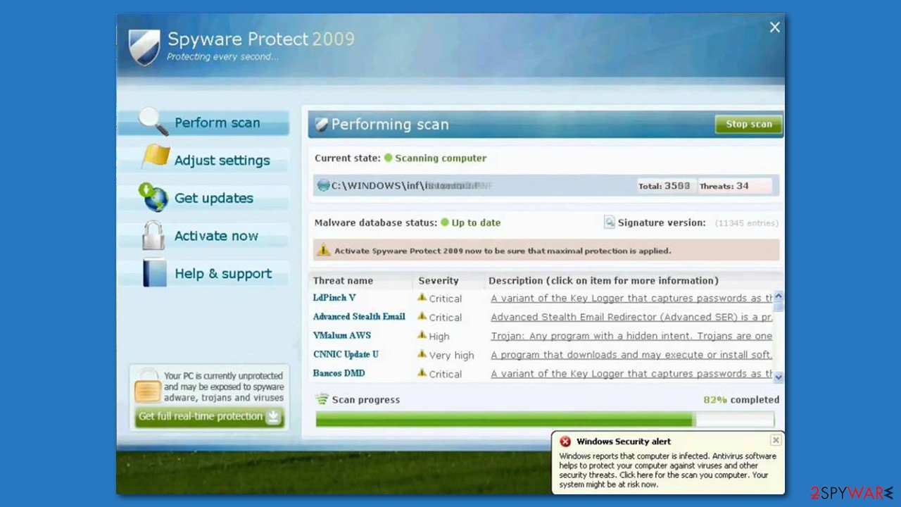The height and width of the screenshot is (507, 901).
Task: Click the Help & support book icon
Action: tap(154, 273)
